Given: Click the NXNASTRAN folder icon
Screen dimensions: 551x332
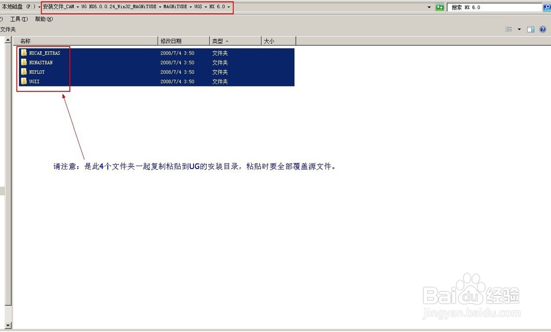Looking at the screenshot, I should click(24, 62).
